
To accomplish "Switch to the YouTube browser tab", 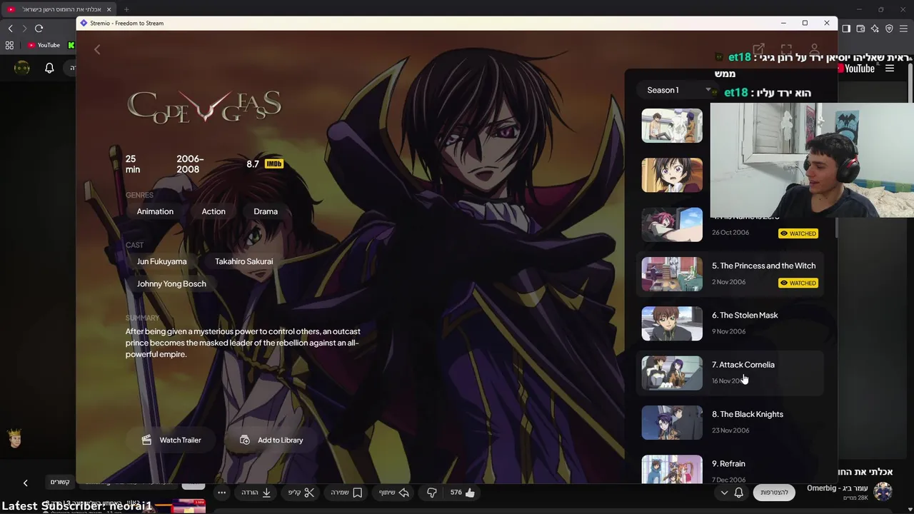I will [x=60, y=9].
